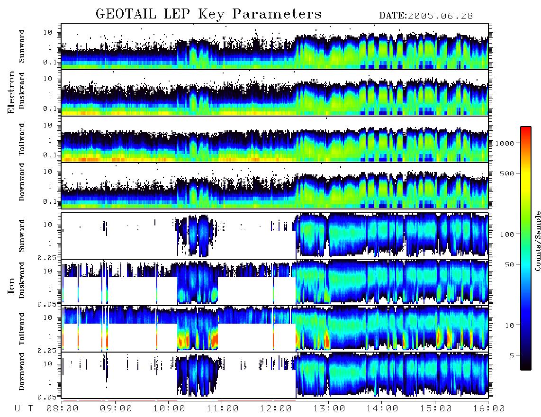Click the title "GEOTAIL LEP Key Parameters"
Viewport: 541px width, 417px height.
(208, 14)
